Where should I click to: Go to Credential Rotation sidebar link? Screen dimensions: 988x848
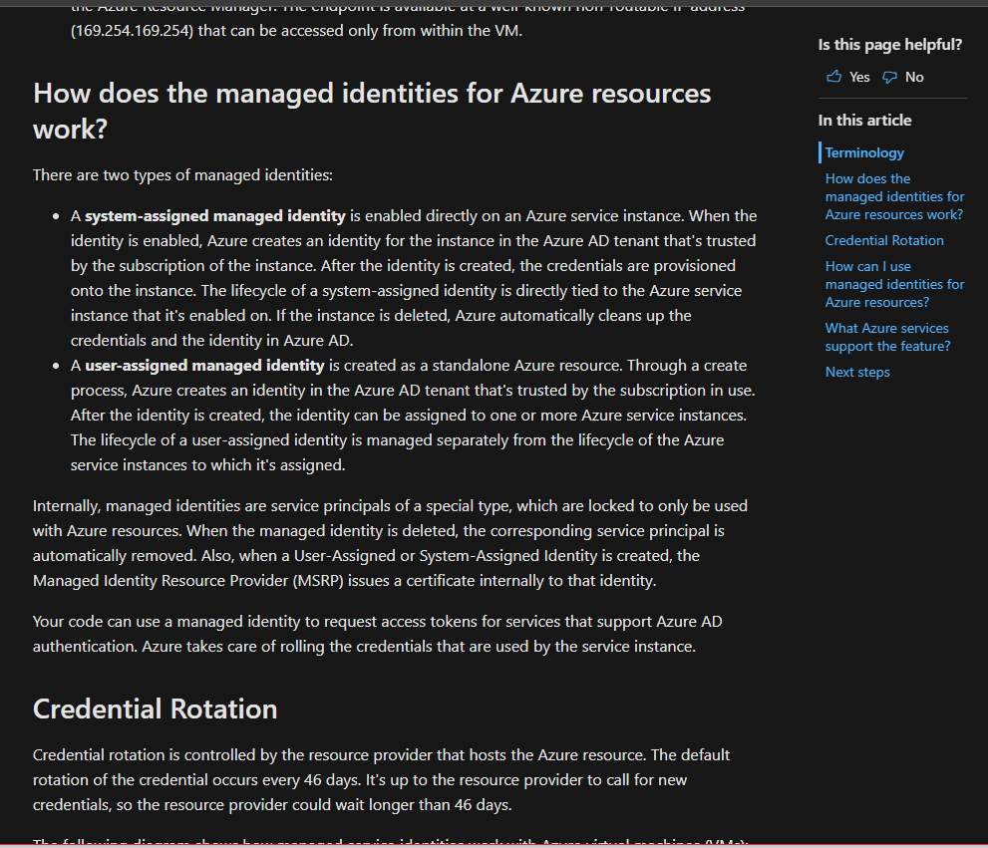(x=884, y=241)
